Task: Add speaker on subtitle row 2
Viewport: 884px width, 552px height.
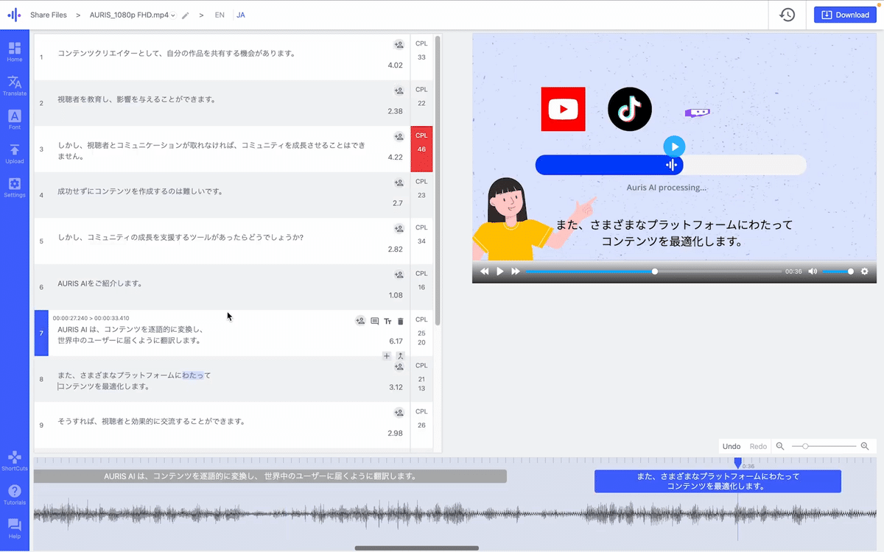Action: click(x=399, y=91)
